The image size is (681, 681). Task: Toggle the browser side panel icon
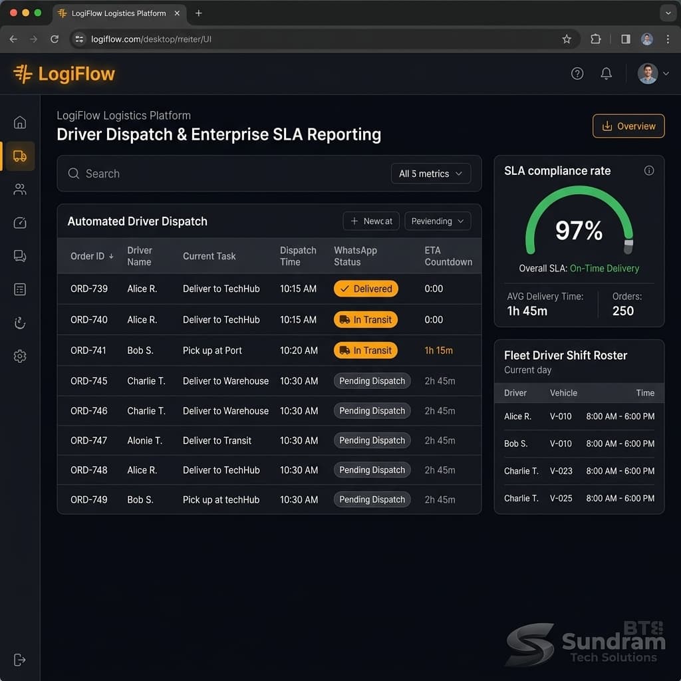pyautogui.click(x=625, y=39)
